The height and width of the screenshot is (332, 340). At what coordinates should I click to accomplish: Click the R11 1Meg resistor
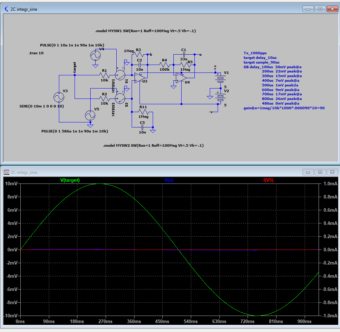click(143, 112)
